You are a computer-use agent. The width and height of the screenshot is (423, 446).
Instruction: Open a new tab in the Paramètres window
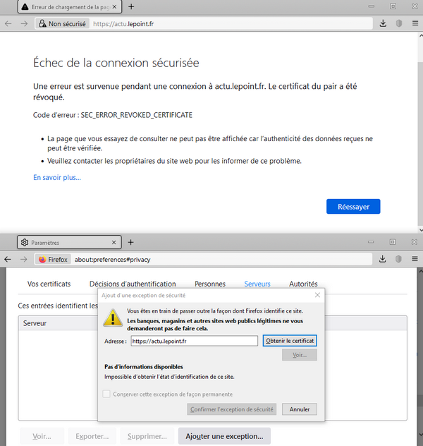[x=130, y=242]
